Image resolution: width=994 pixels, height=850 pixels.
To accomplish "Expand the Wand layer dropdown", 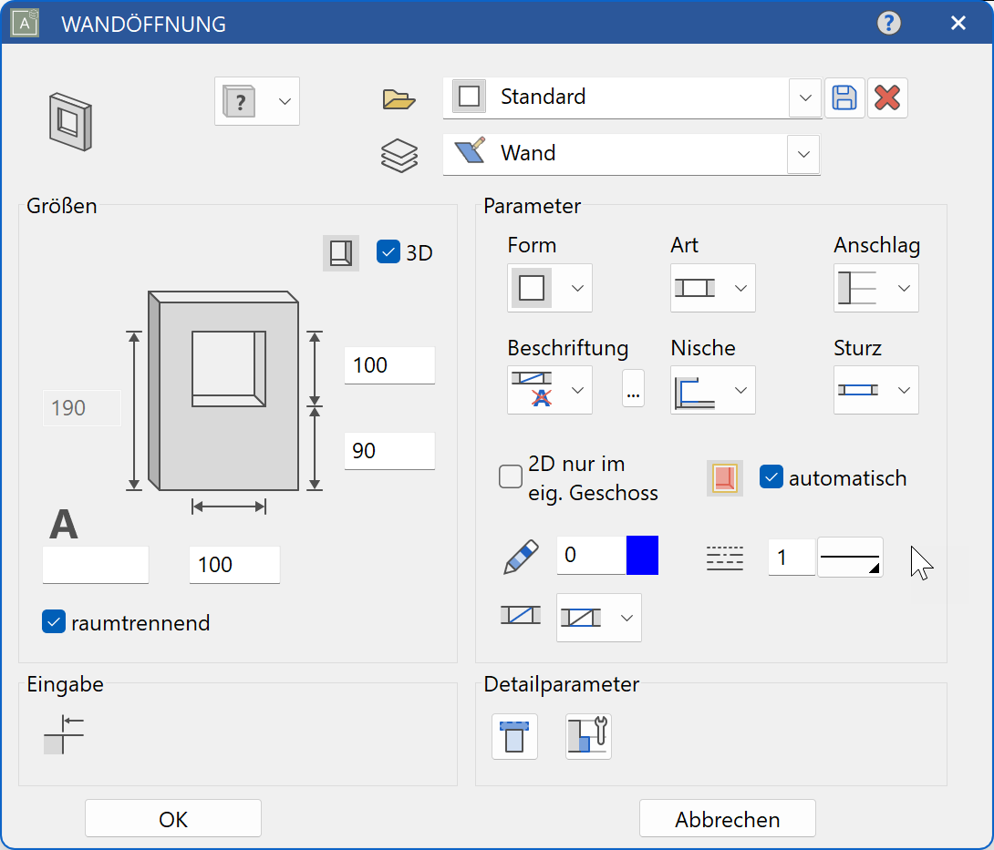I will pyautogui.click(x=803, y=155).
